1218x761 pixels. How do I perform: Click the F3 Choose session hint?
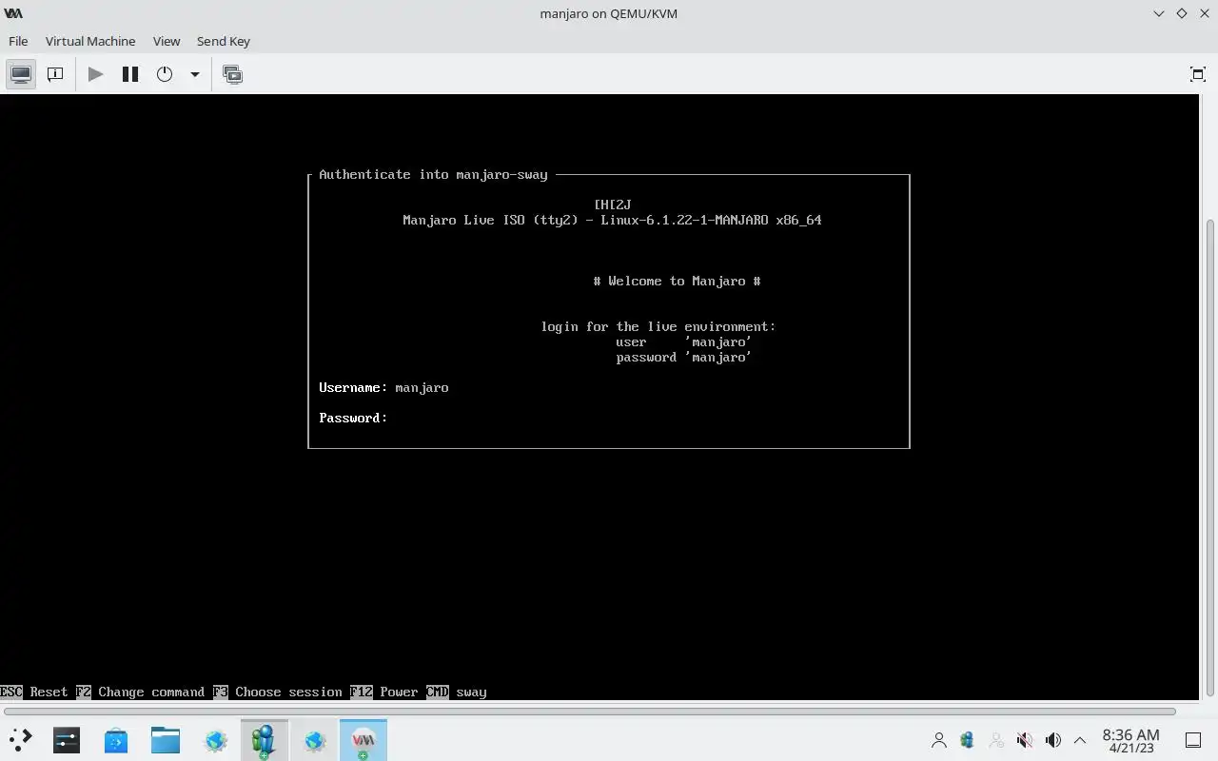click(277, 692)
